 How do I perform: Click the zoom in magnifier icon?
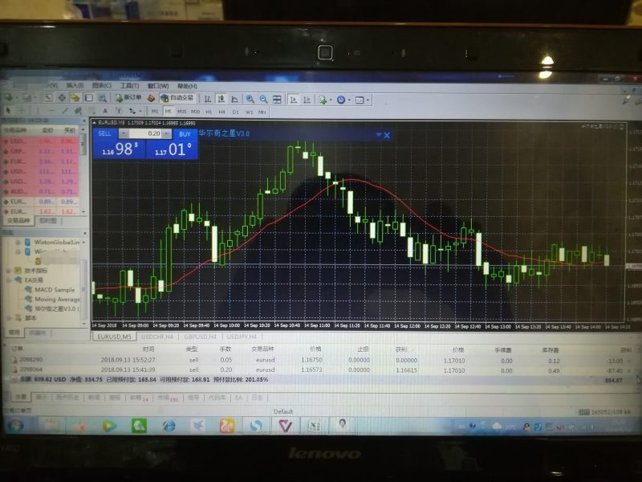(251, 99)
